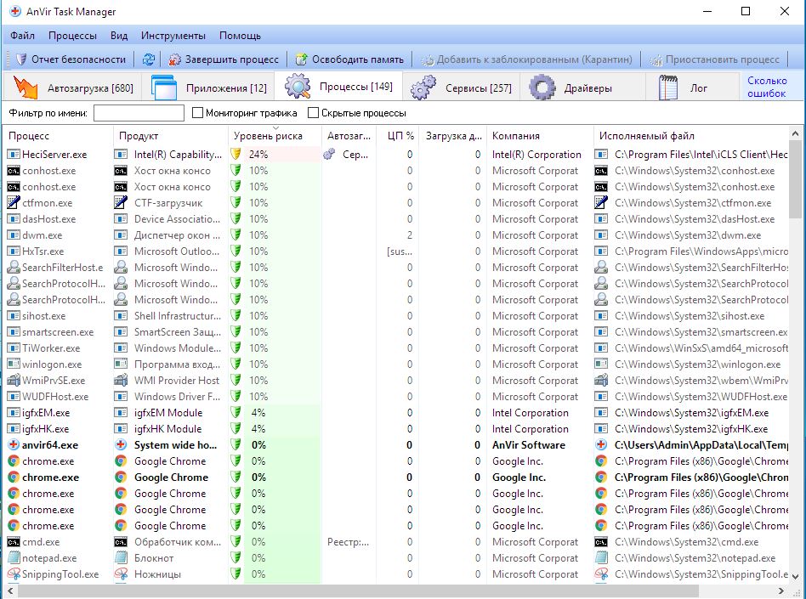806x599 pixels.
Task: Click the SnippingTool.exe scissors icon
Action: pos(14,574)
